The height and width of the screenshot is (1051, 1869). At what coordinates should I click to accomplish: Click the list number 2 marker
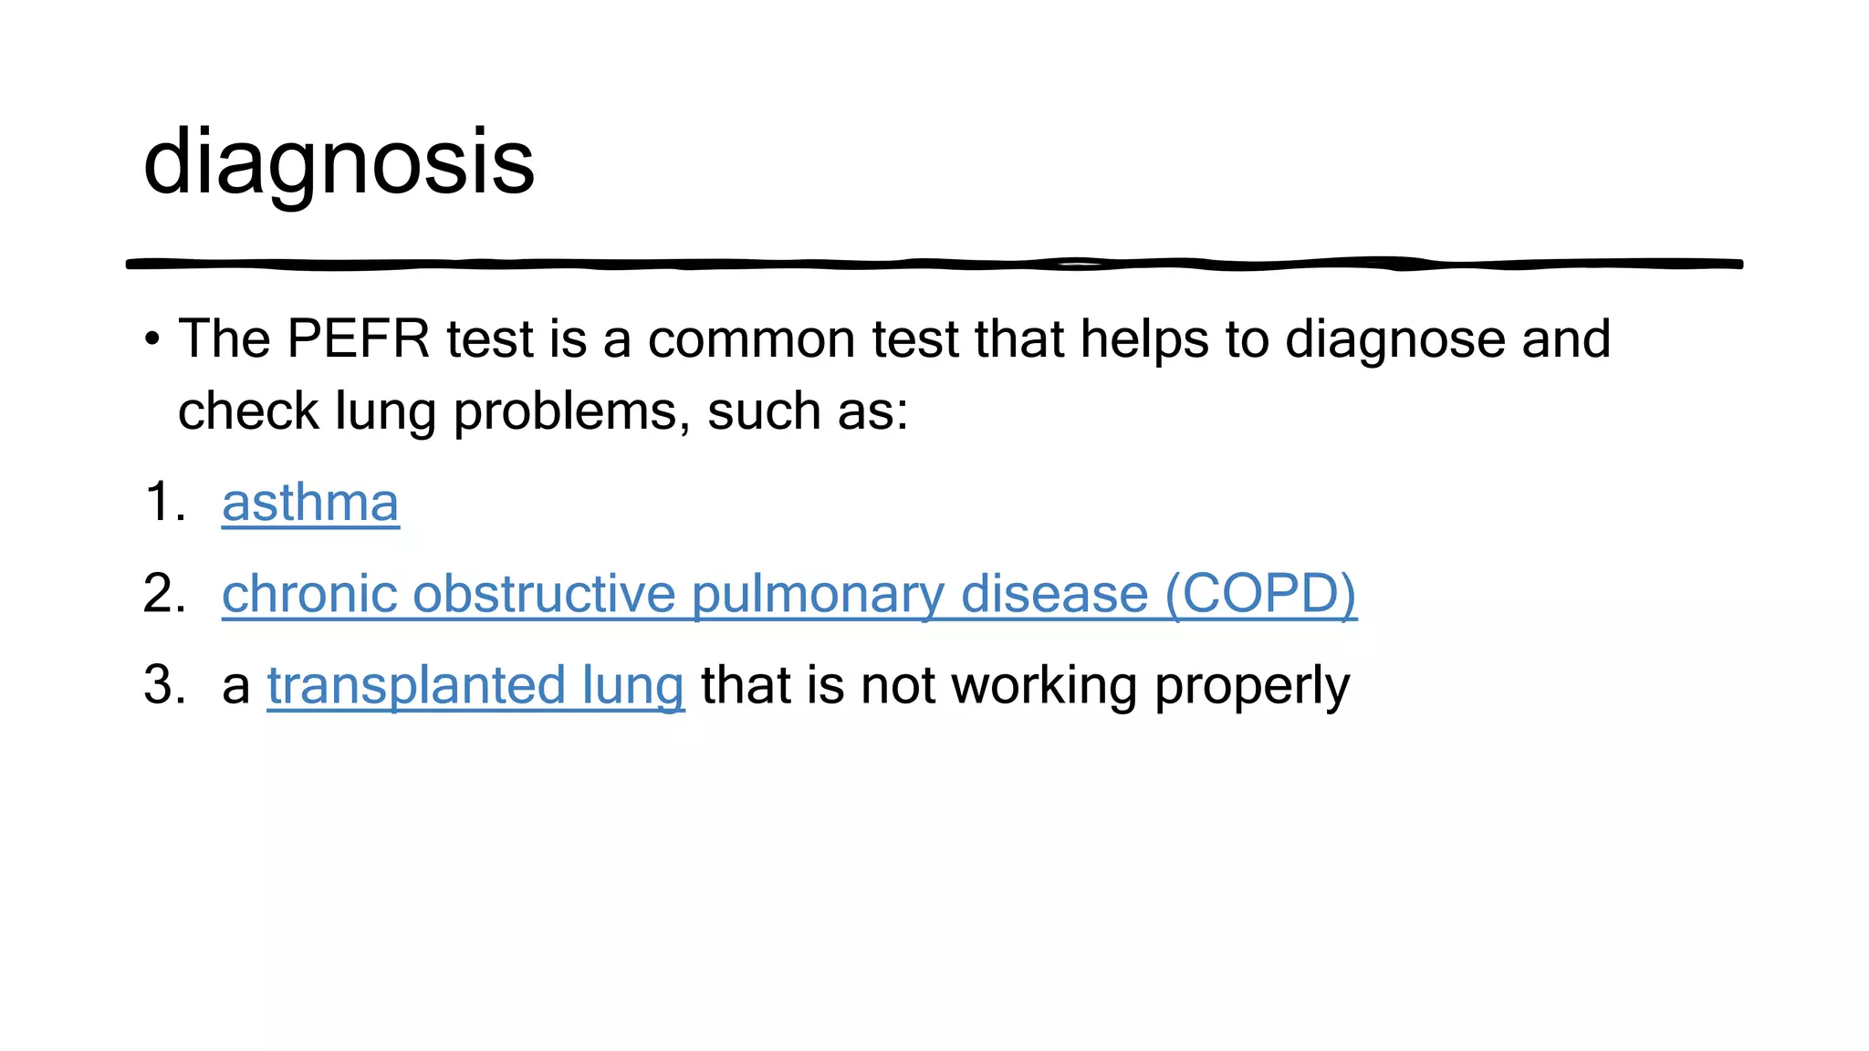pyautogui.click(x=165, y=594)
